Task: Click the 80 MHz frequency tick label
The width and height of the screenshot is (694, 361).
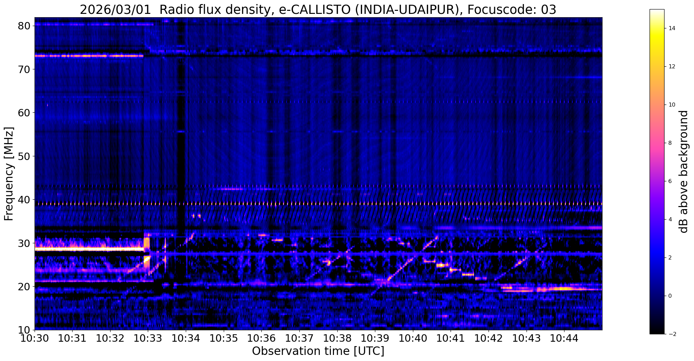Action: tap(23, 26)
